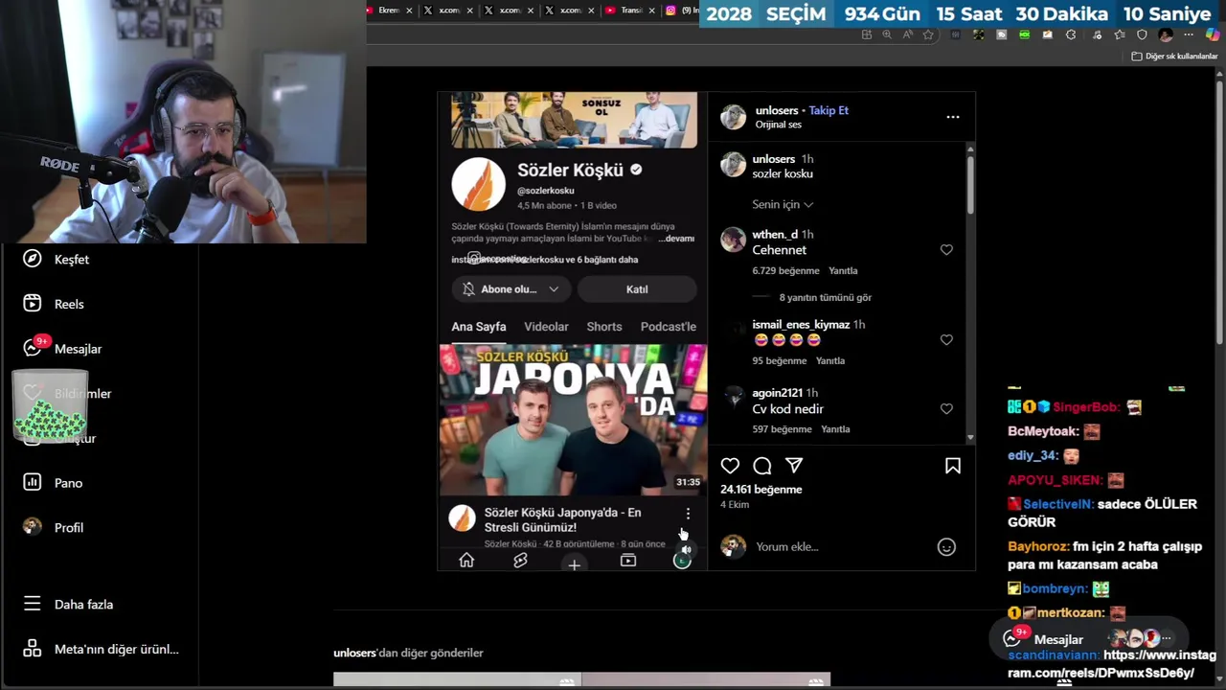Select the Podcast'le channel tab
This screenshot has width=1226, height=690.
click(x=668, y=327)
